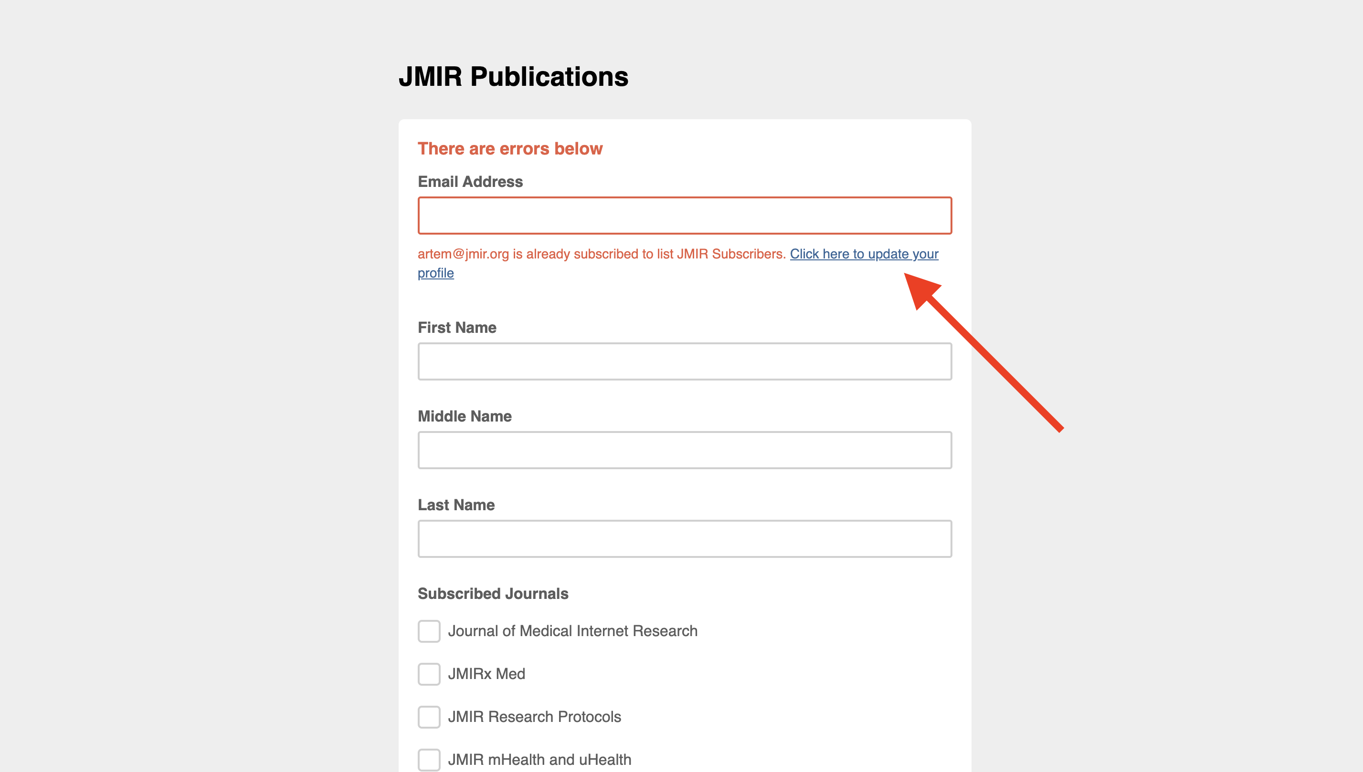Click the Subscribed Journals section heading
The image size is (1363, 772).
[x=493, y=593]
